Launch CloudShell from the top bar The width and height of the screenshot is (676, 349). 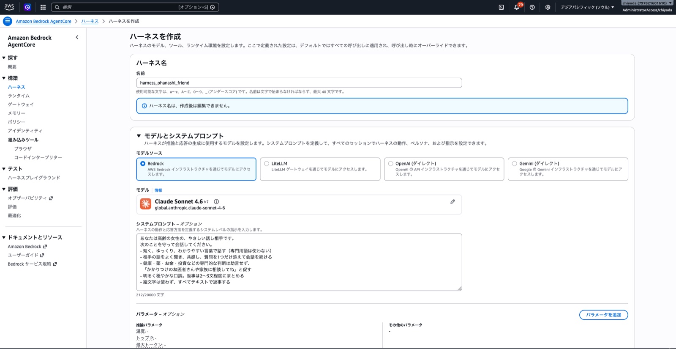click(x=501, y=7)
